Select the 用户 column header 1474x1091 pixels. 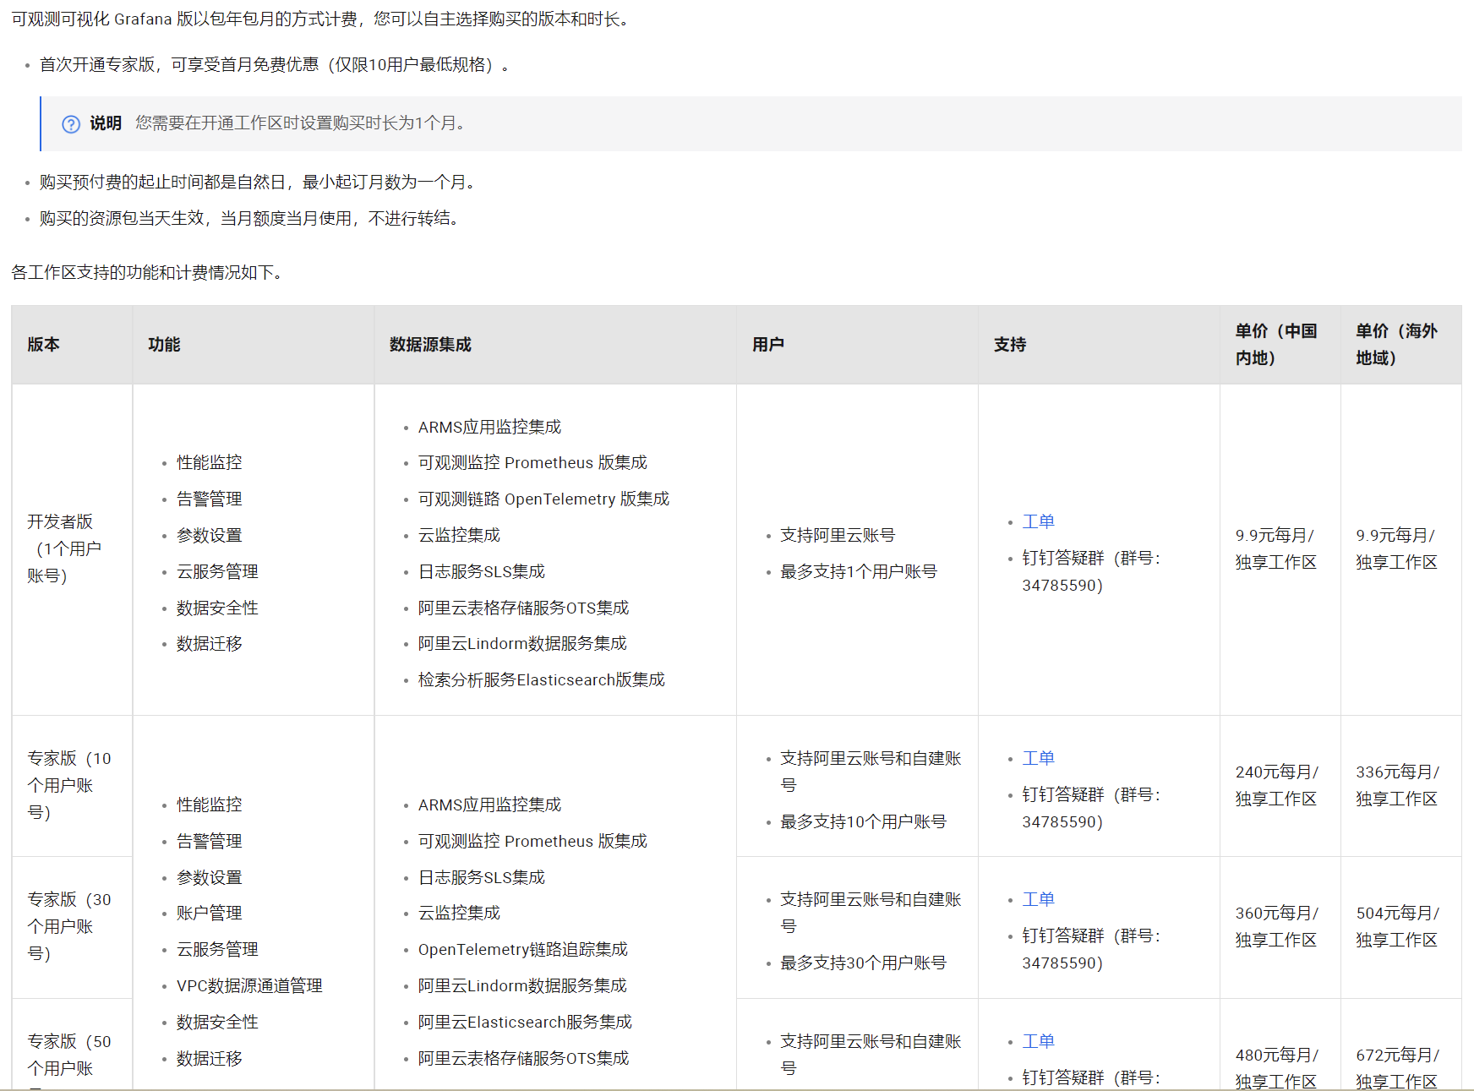(857, 345)
